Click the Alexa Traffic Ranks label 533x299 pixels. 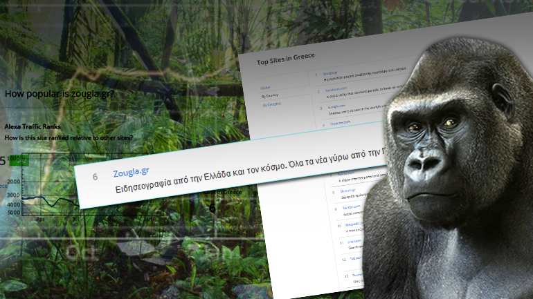[x=33, y=127]
